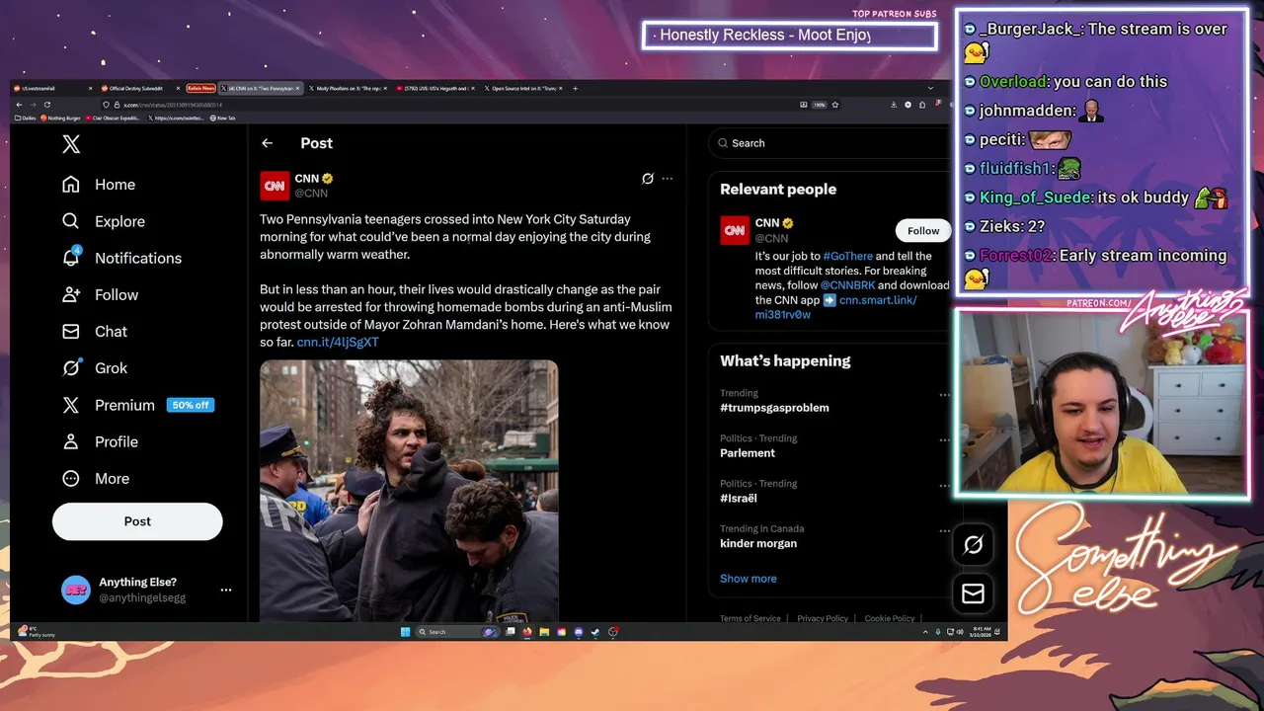The image size is (1264, 711).
Task: Open trending topic #Israël
Action: pyautogui.click(x=739, y=499)
